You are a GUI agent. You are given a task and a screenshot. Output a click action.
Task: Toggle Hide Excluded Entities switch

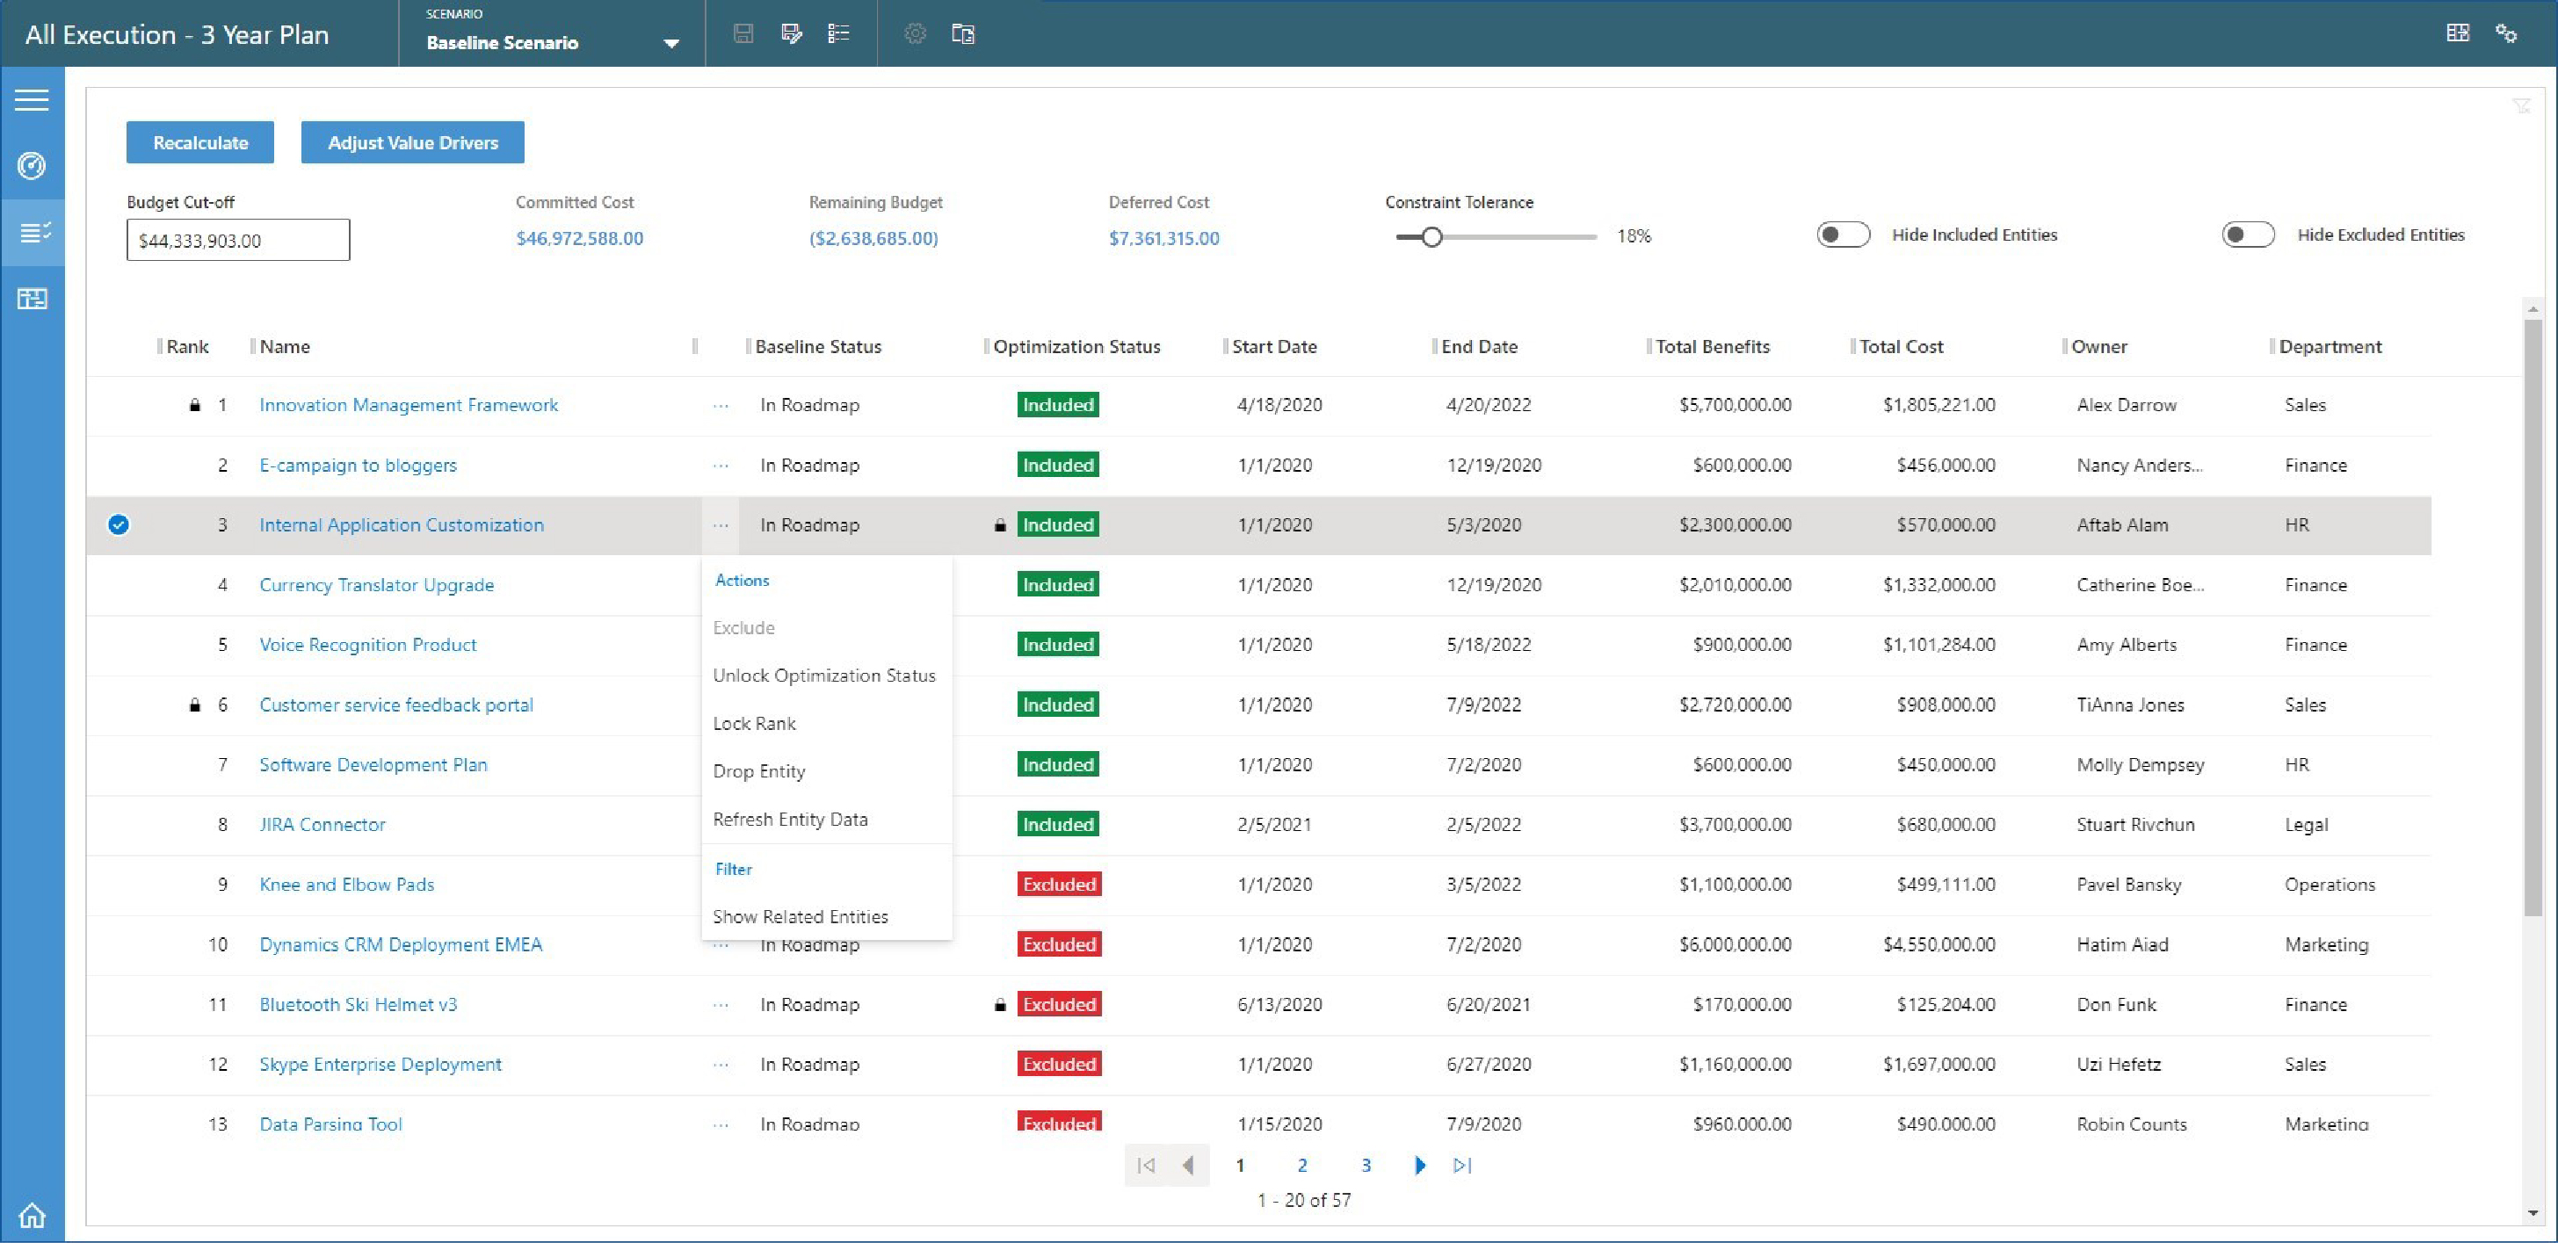tap(2248, 235)
